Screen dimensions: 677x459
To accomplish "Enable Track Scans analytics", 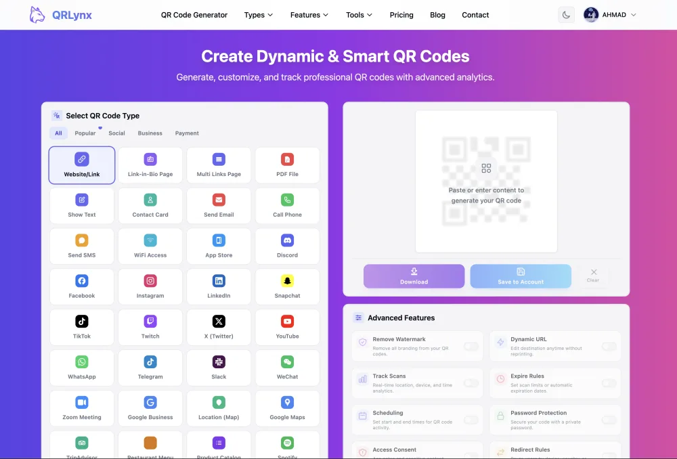I will (470, 383).
